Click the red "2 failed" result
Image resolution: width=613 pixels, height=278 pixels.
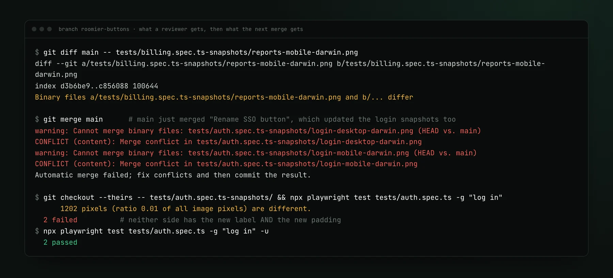pyautogui.click(x=60, y=220)
